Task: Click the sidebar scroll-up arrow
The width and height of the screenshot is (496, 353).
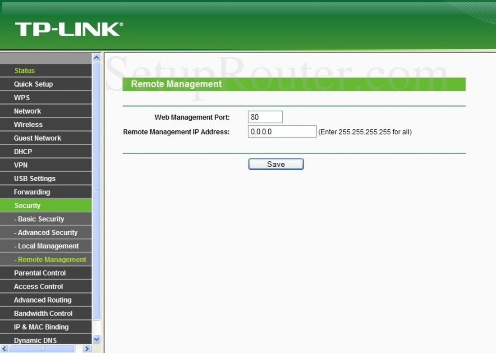Action: coord(96,58)
